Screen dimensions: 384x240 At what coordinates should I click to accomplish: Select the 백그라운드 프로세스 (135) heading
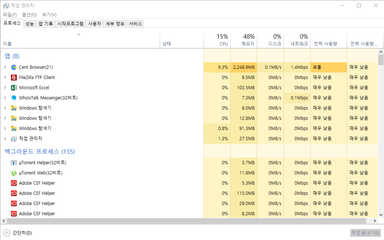point(40,152)
